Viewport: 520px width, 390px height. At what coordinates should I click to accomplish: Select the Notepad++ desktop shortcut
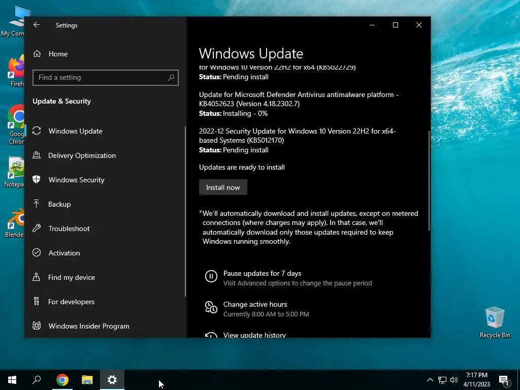[x=14, y=172]
